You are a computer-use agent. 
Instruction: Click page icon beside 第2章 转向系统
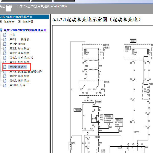pos(5,48)
